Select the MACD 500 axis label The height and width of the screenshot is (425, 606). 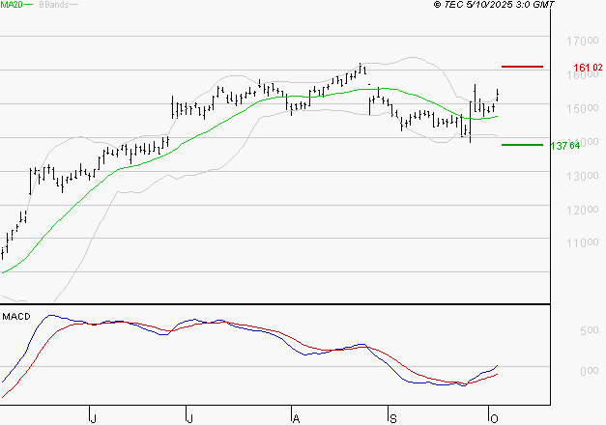(590, 330)
